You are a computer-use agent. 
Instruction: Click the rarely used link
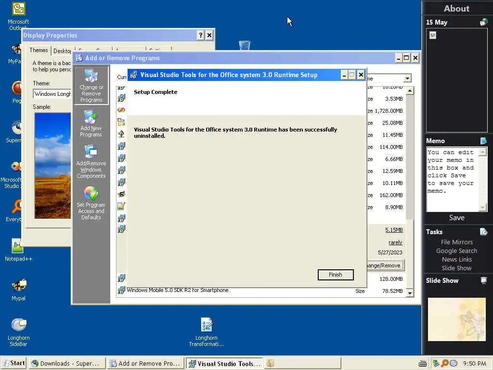click(395, 242)
